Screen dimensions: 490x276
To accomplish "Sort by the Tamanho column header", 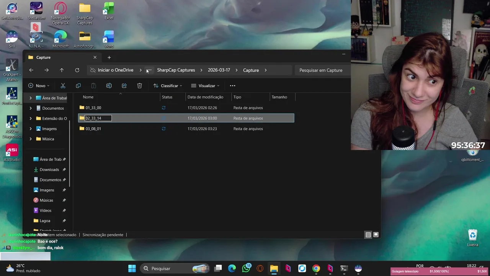I will [279, 97].
